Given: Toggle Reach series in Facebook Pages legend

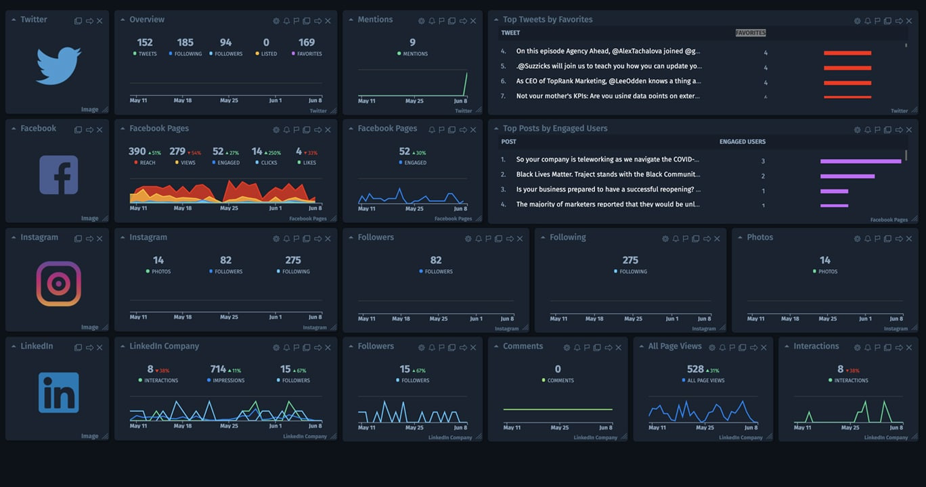Looking at the screenshot, I should (145, 163).
